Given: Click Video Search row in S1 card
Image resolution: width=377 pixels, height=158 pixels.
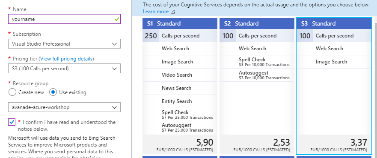Looking at the screenshot, I should 180,75.
